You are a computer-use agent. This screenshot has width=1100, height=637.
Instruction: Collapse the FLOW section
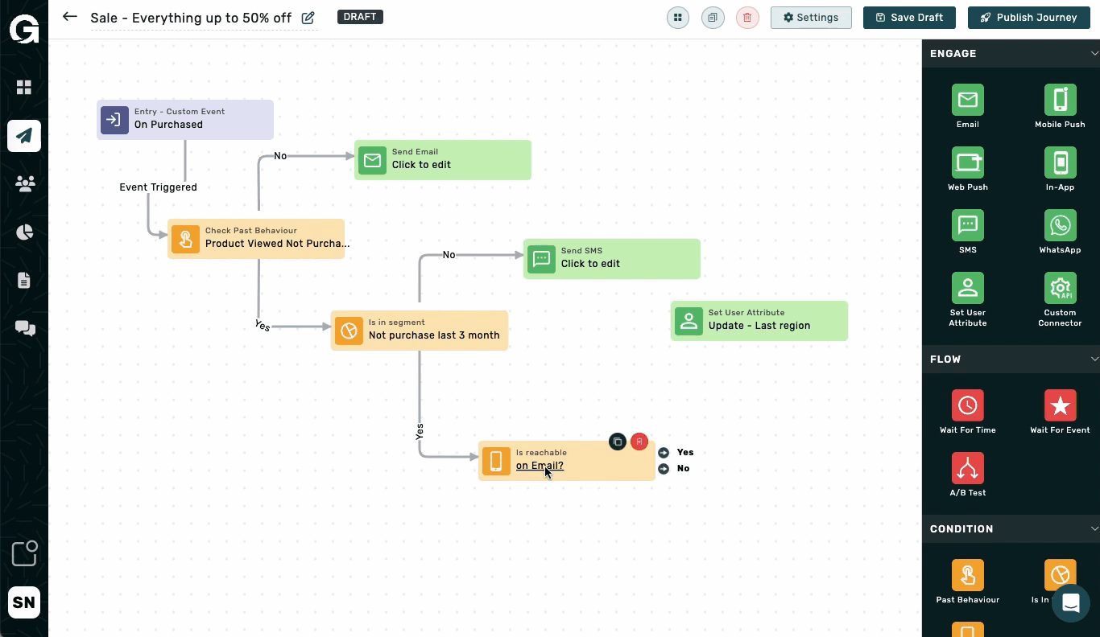pos(1094,360)
